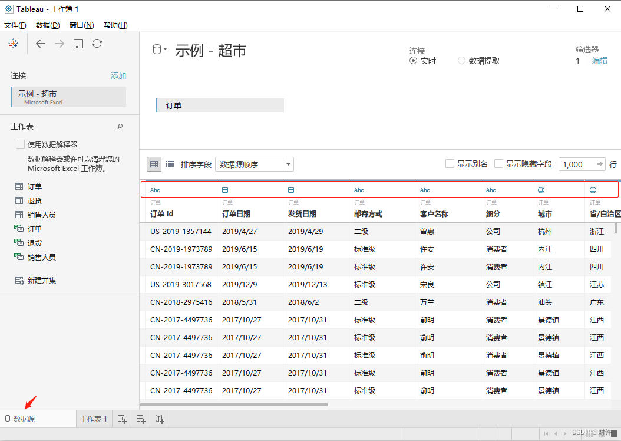Click the new story icon
This screenshot has width=621, height=441.
click(x=160, y=419)
